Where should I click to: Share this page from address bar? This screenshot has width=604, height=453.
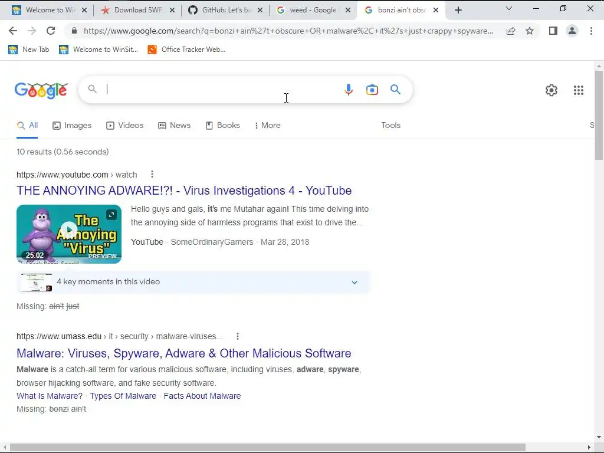511,31
